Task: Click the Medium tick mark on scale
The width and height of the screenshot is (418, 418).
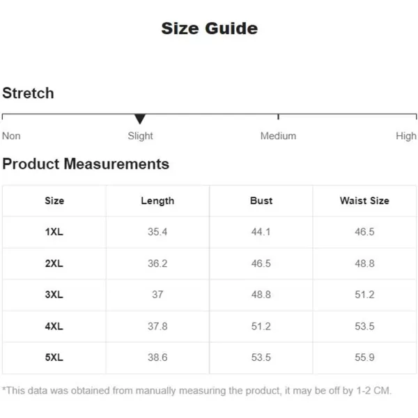Action: pyautogui.click(x=278, y=117)
